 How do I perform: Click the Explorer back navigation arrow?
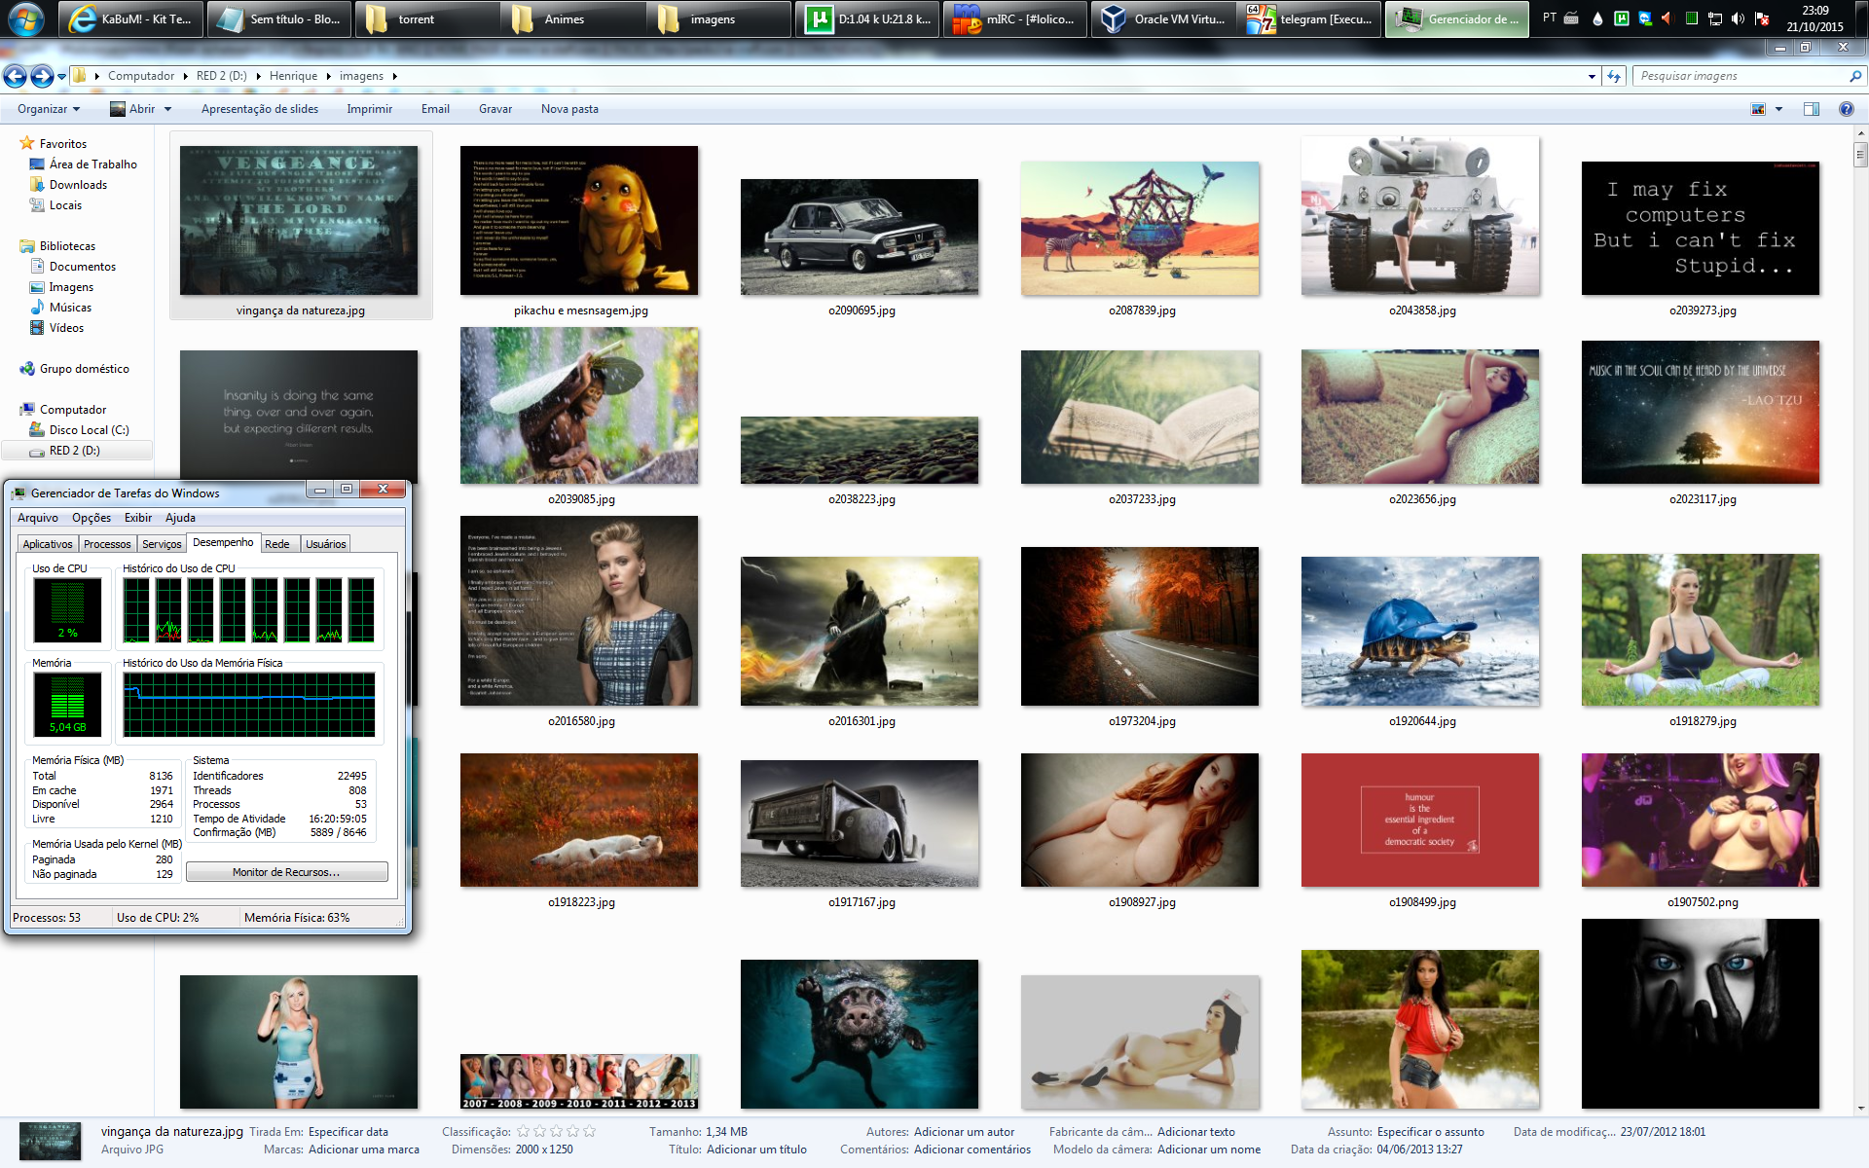point(15,76)
